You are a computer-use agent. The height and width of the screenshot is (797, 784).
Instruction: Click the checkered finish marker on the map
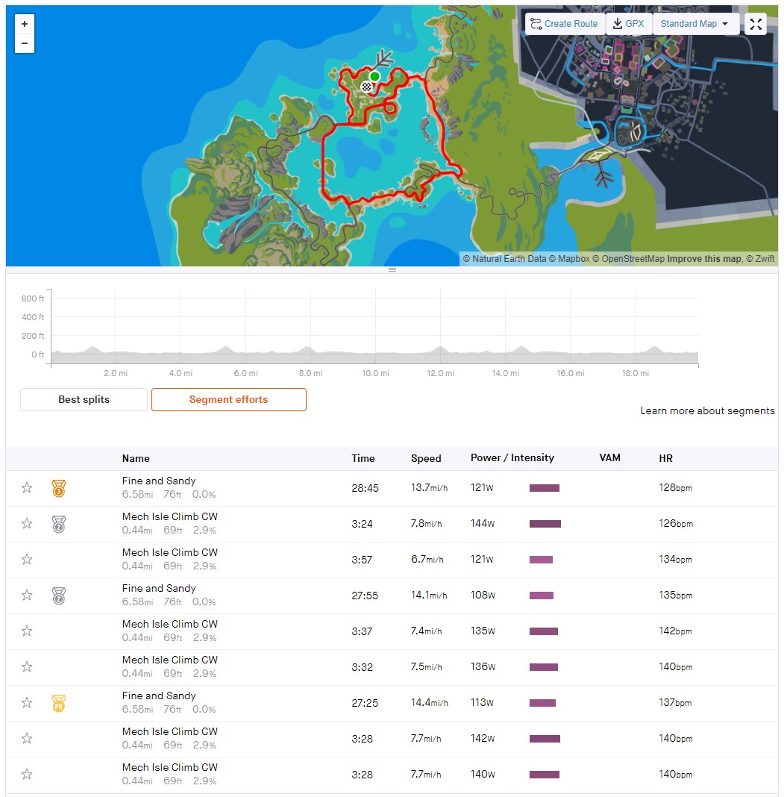pos(366,87)
